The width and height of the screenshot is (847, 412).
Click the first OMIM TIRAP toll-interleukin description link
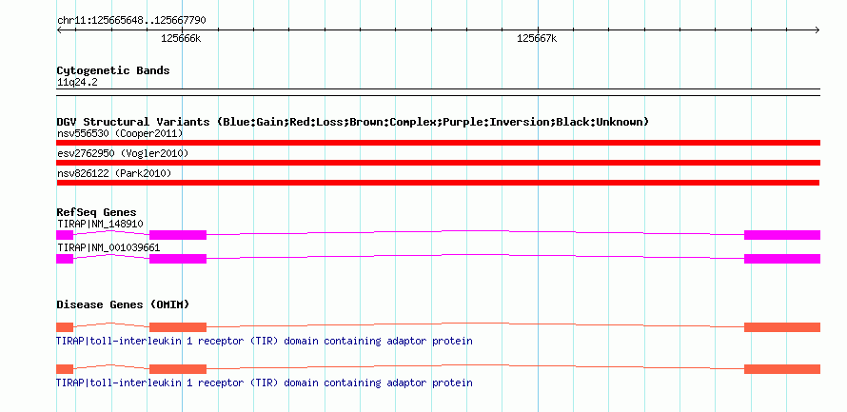coord(265,342)
